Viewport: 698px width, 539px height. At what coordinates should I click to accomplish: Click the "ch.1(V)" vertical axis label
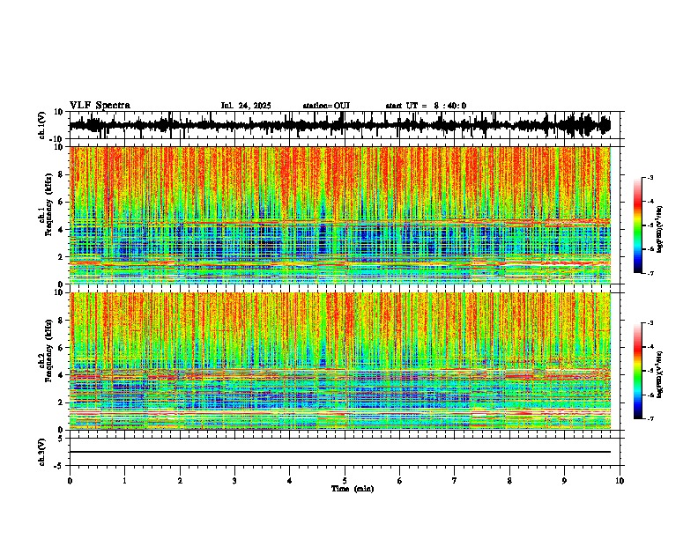(x=42, y=125)
